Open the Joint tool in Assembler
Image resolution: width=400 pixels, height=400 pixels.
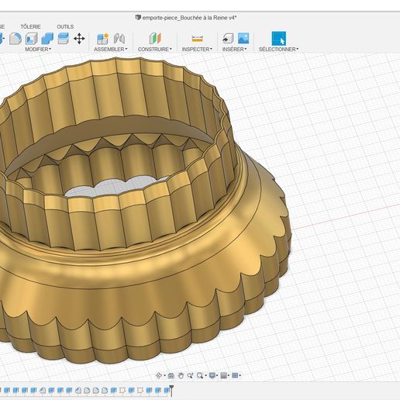[119, 39]
